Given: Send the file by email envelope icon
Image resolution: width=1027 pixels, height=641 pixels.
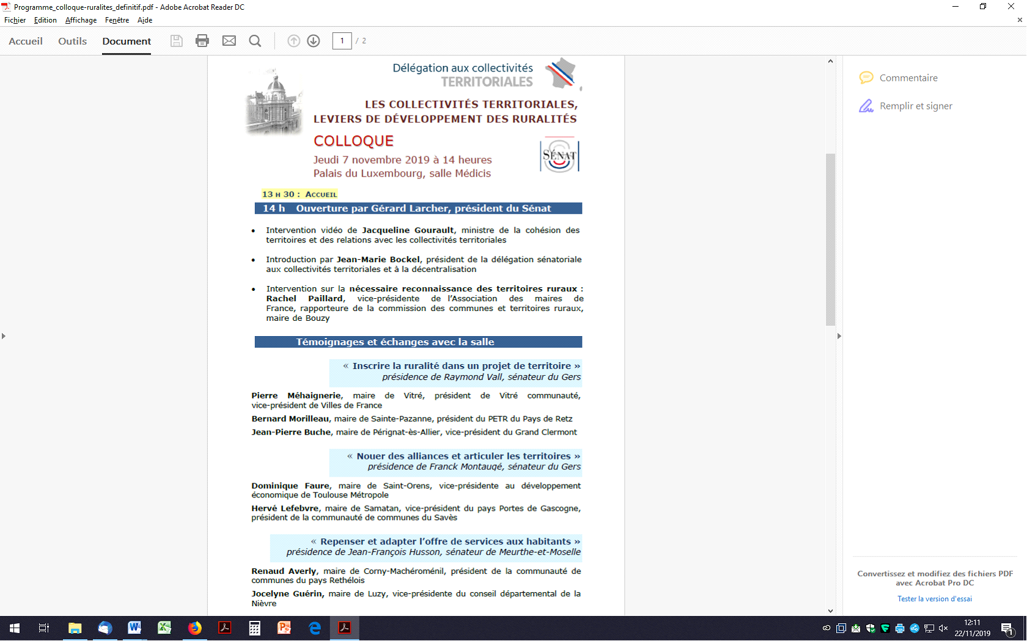Looking at the screenshot, I should coord(229,41).
